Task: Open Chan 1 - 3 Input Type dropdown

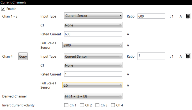Action: coord(93,16)
